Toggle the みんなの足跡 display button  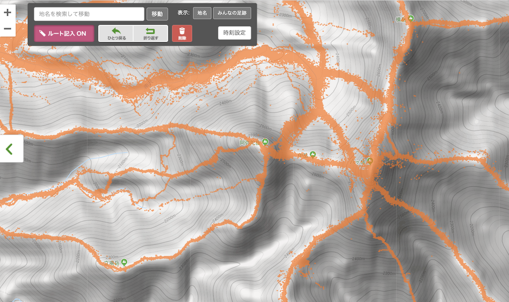coord(232,13)
